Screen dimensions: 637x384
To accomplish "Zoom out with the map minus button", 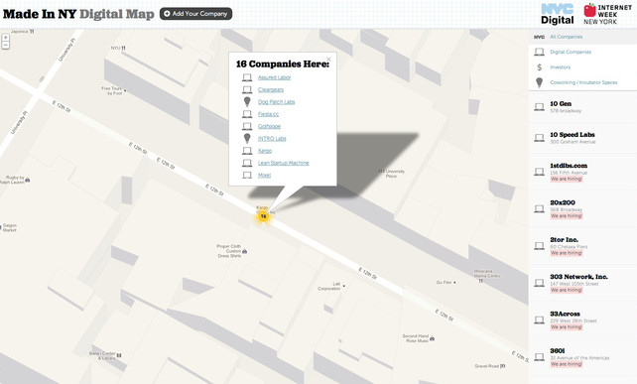I will click(x=6, y=46).
